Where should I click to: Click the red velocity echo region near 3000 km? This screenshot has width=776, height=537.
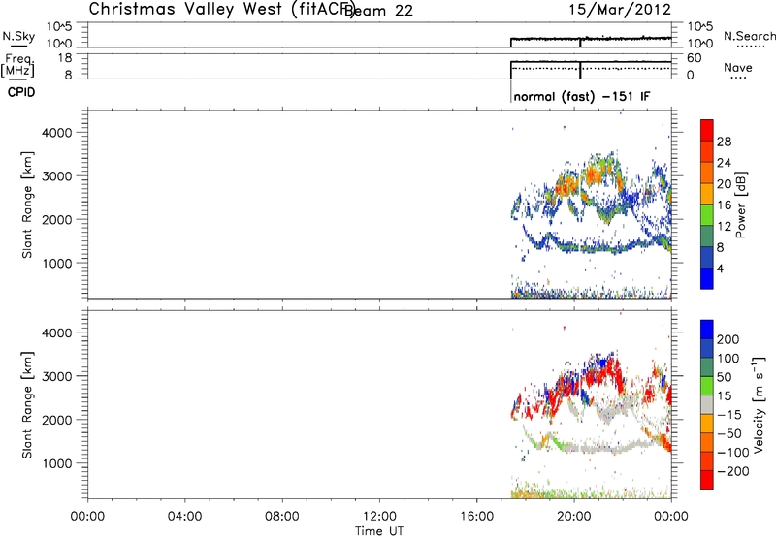601,378
